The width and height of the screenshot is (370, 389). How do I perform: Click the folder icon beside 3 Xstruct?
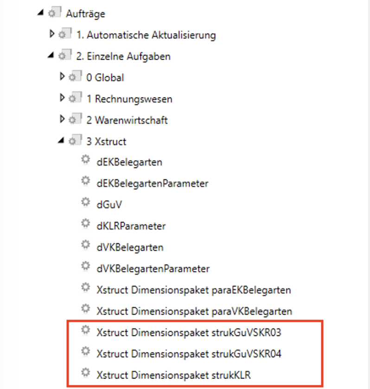(74, 141)
